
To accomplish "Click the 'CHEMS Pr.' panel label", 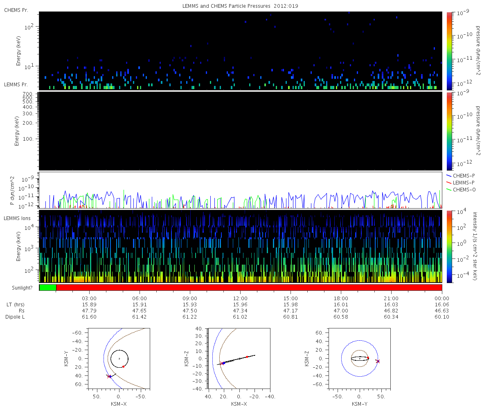I will point(16,10).
